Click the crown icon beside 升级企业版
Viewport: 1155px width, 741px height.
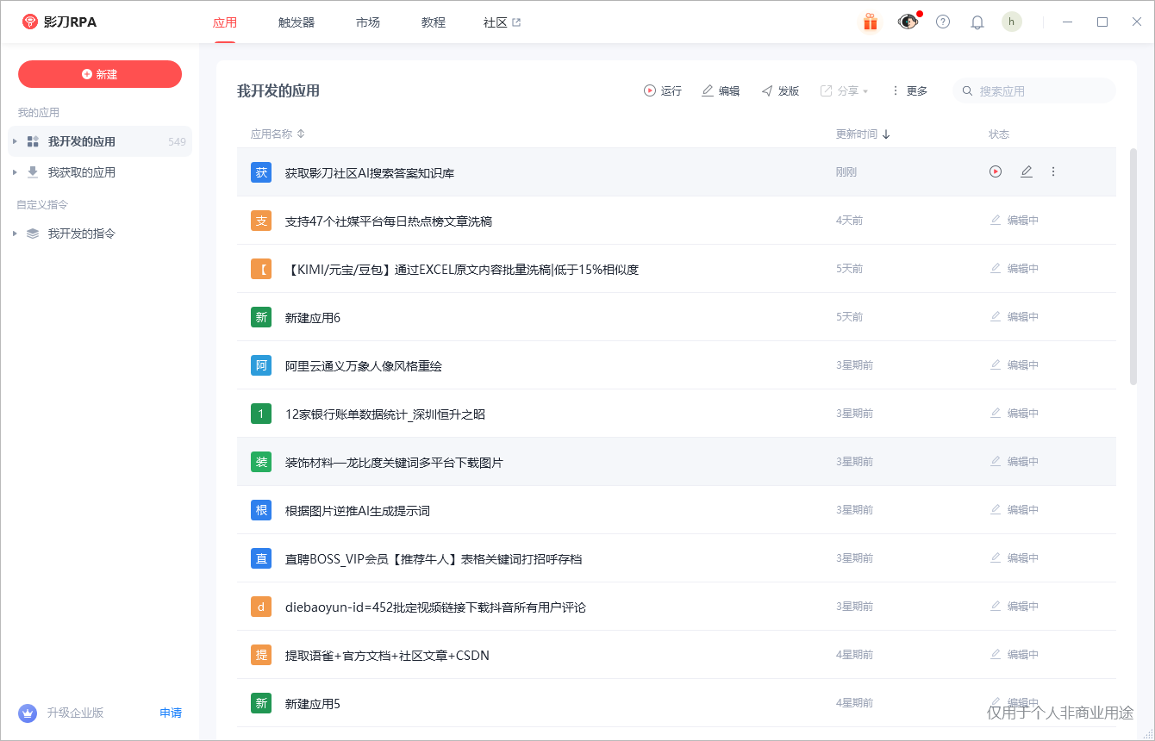tap(28, 713)
